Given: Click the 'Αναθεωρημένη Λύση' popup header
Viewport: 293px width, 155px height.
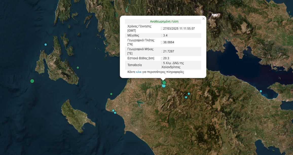Looking at the screenshot, I should (x=164, y=22).
